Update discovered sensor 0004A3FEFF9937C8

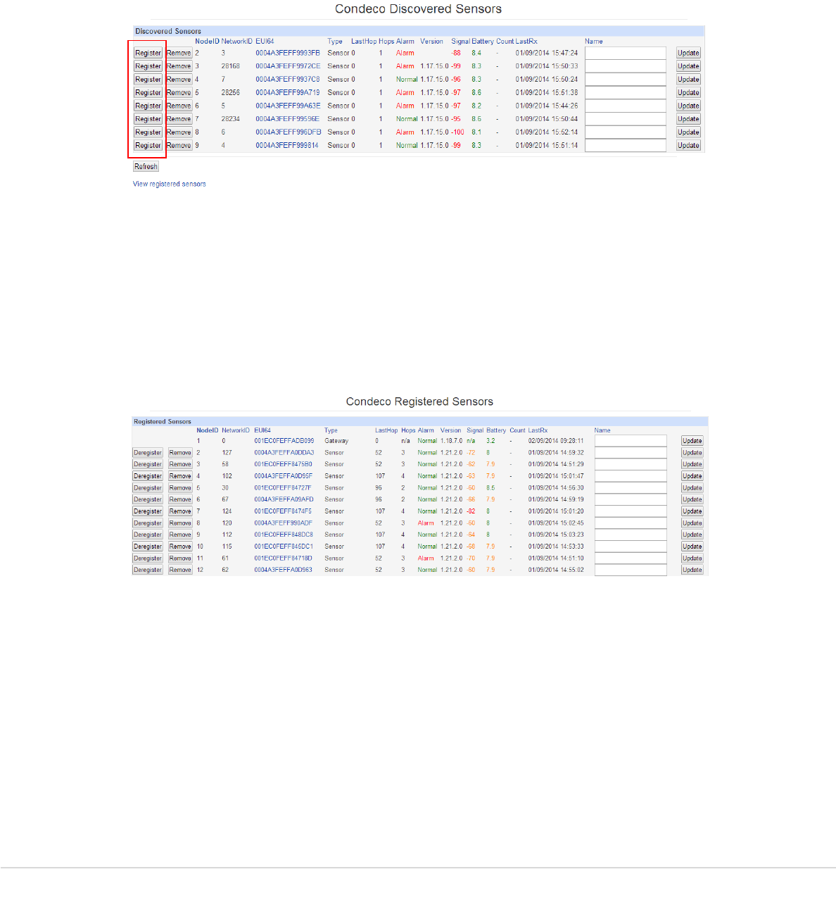(x=689, y=80)
